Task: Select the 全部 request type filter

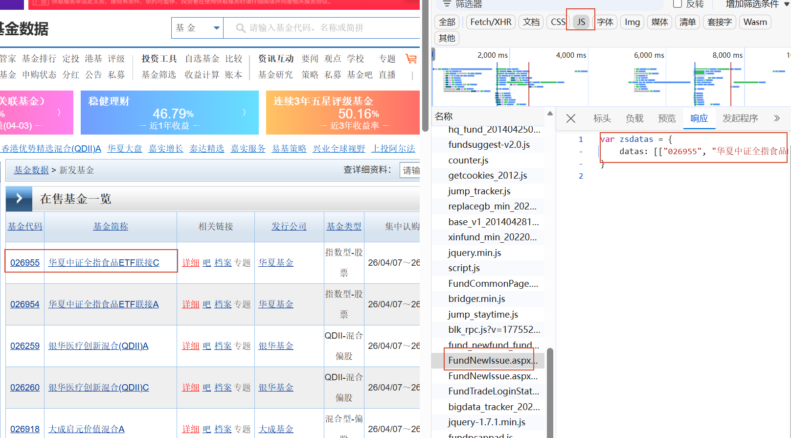Action: click(x=447, y=22)
